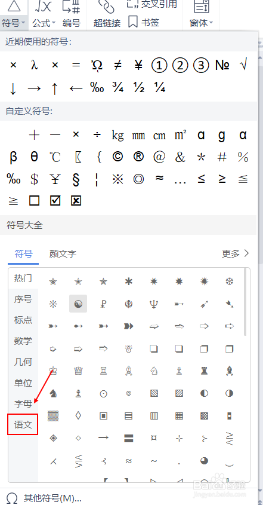Switch to the 符号 tab

point(23,254)
